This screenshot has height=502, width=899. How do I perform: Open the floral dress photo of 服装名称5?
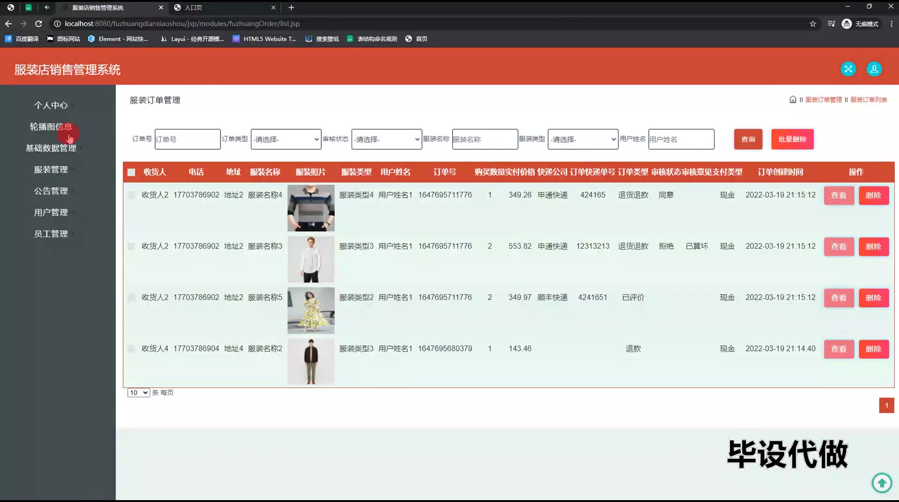[311, 310]
